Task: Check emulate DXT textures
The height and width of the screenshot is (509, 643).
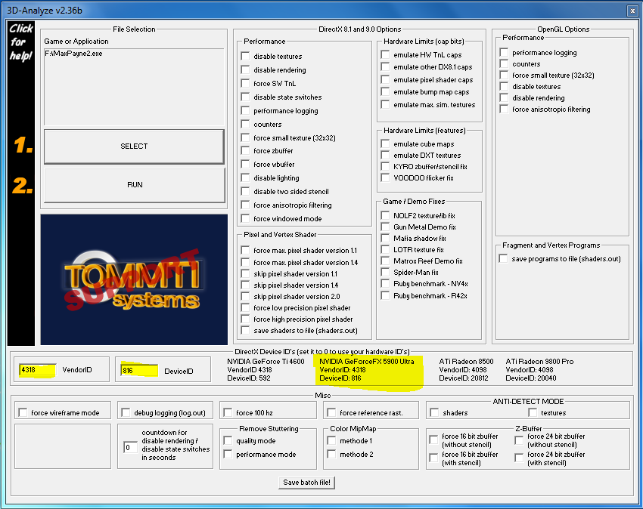Action: click(x=385, y=156)
